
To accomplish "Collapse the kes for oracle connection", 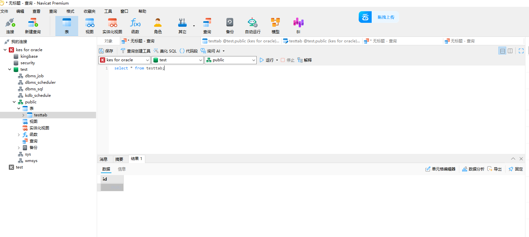I will point(5,50).
